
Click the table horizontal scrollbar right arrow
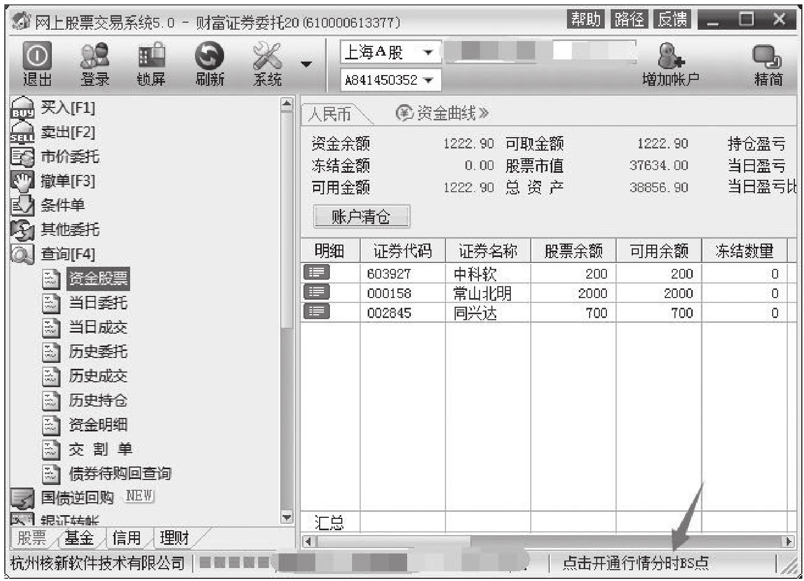click(x=788, y=541)
